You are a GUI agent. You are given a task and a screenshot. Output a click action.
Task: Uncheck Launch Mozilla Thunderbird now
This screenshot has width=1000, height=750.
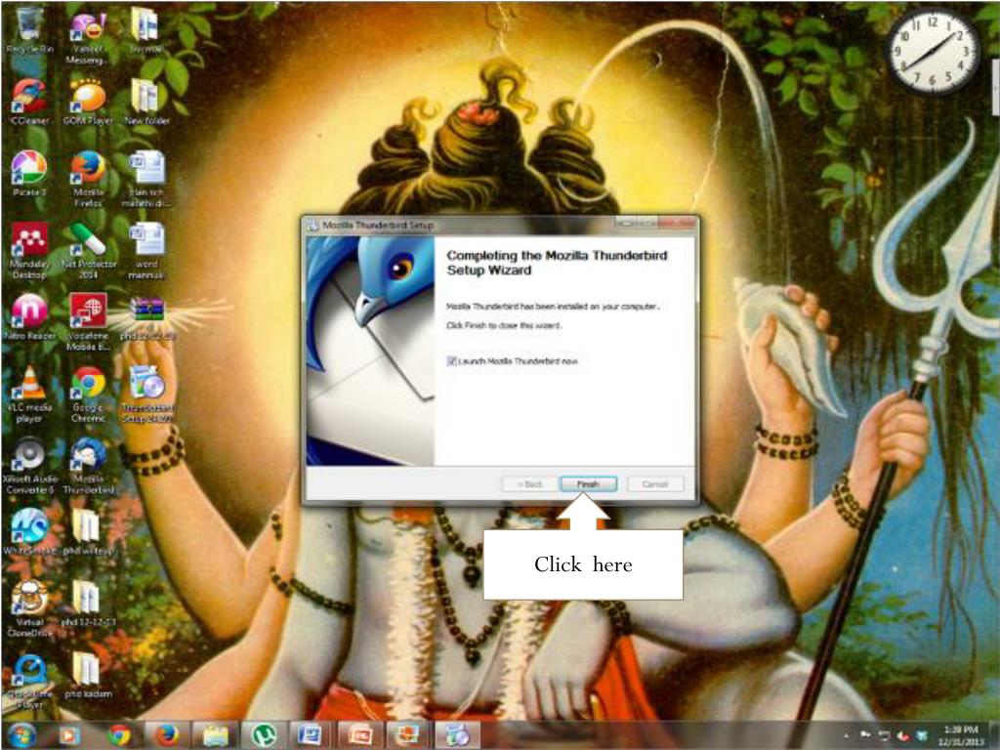(x=451, y=361)
